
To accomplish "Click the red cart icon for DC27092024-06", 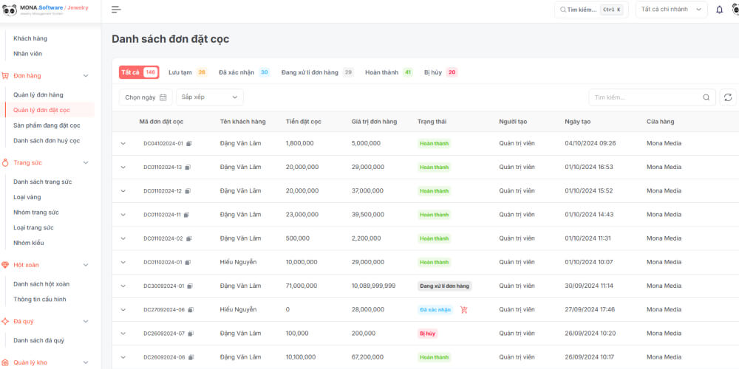I will tap(464, 310).
